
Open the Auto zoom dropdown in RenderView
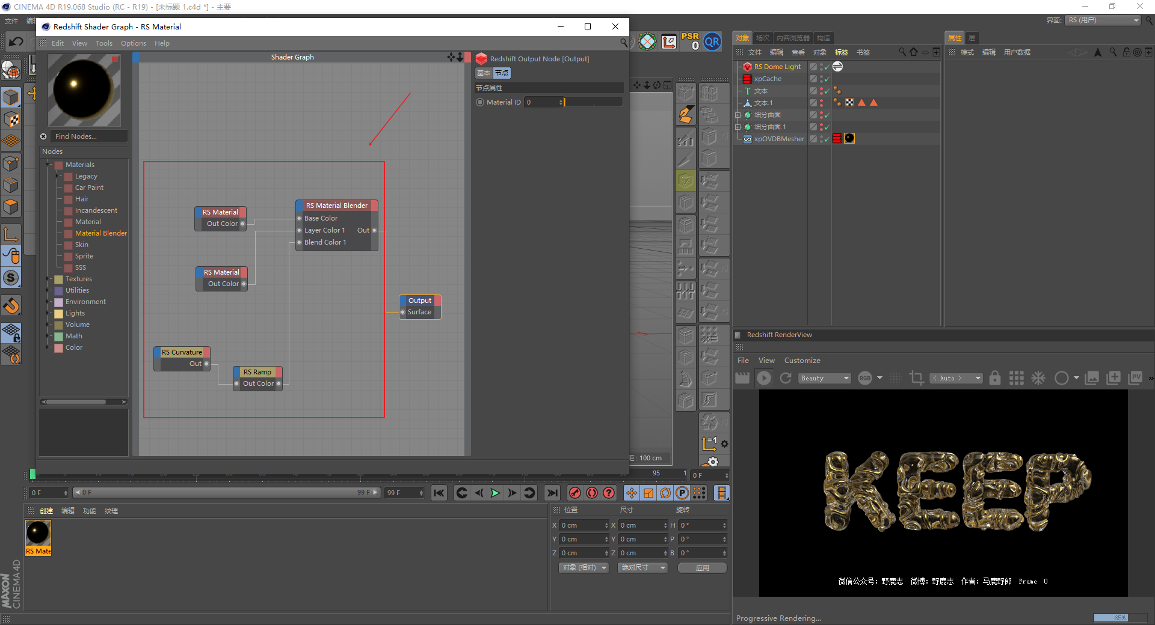tap(956, 378)
